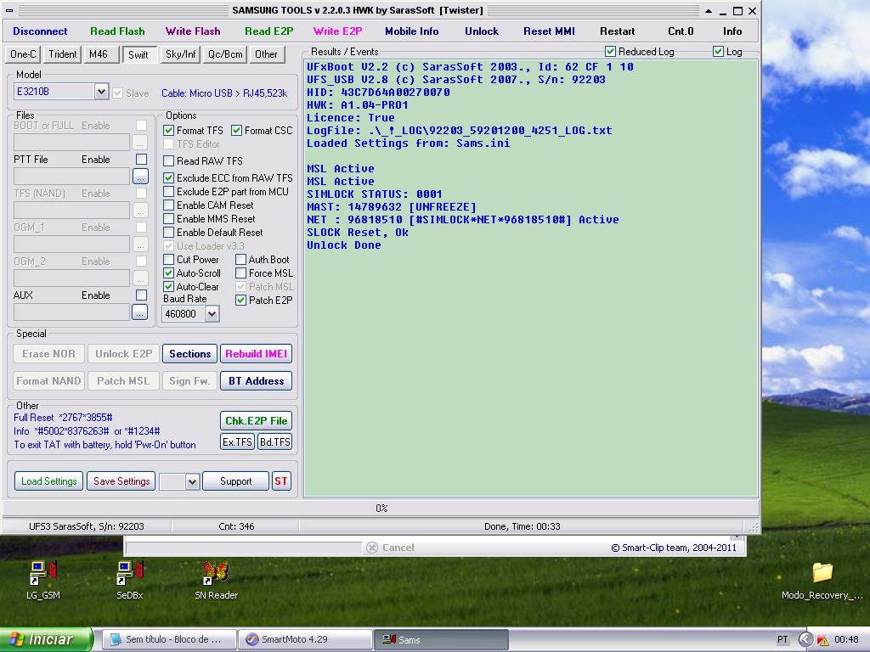Click Read Flash
This screenshot has height=652, width=870.
(x=117, y=31)
